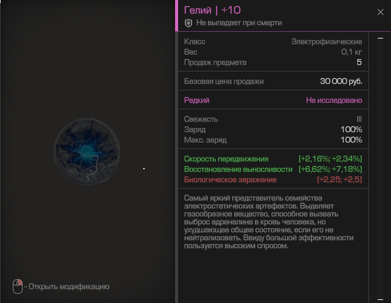Select the Не исследовано status text
Screen dimensions: 391x303
[x=334, y=100]
